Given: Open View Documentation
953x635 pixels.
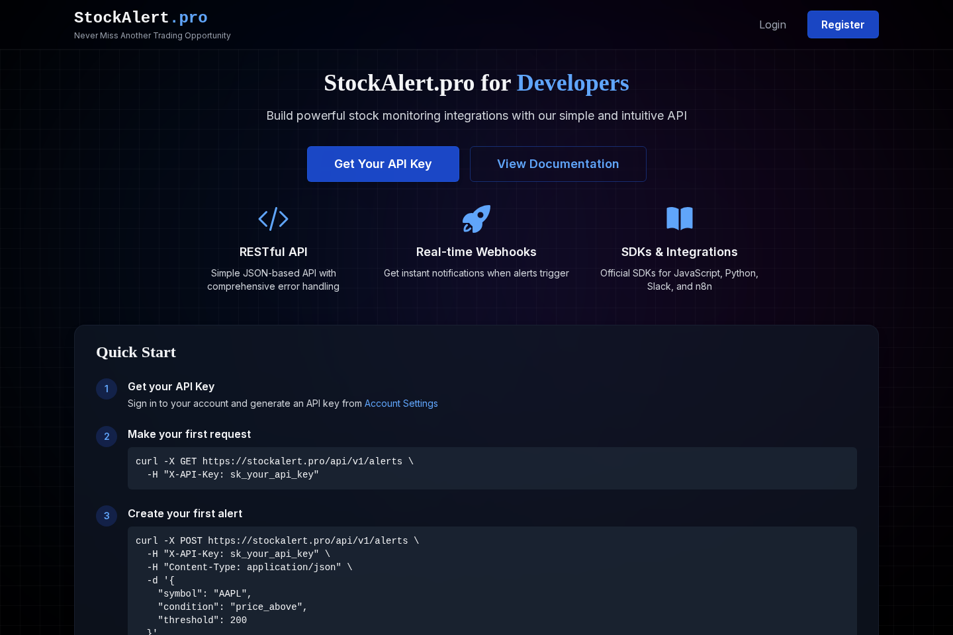Looking at the screenshot, I should [558, 164].
